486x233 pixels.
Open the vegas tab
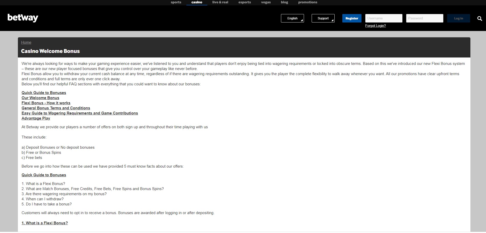coord(266,2)
